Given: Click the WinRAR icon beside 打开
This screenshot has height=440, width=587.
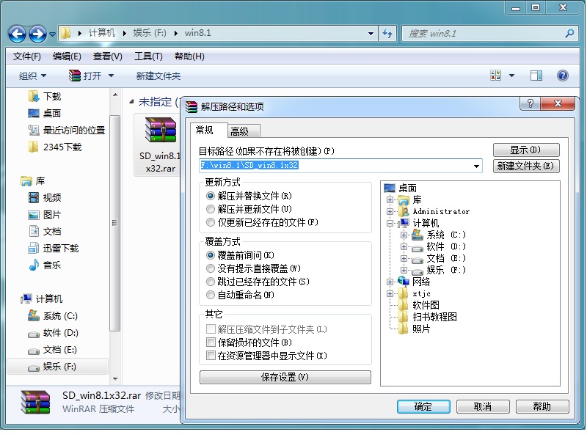Looking at the screenshot, I should click(x=75, y=76).
